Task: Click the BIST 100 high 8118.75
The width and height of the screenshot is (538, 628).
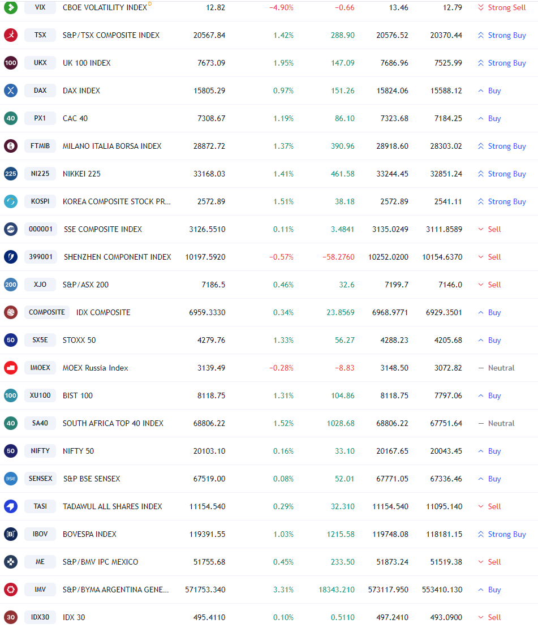Action: click(x=394, y=395)
